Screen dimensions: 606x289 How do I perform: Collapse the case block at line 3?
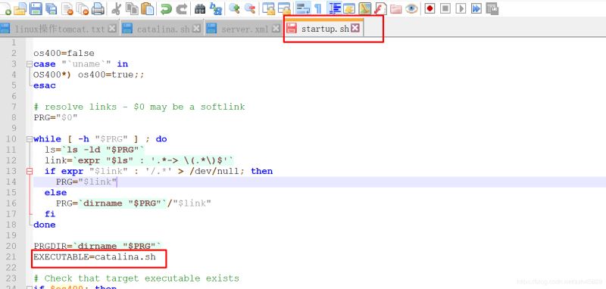coord(30,64)
